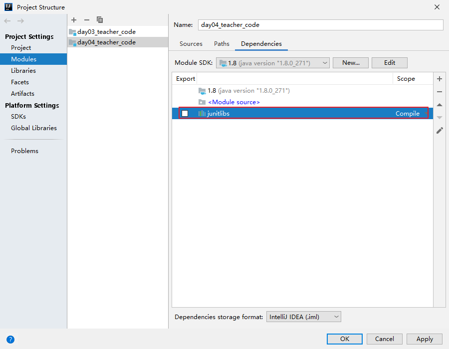Click the add module plus icon
Image resolution: width=449 pixels, height=349 pixels.
[x=74, y=20]
